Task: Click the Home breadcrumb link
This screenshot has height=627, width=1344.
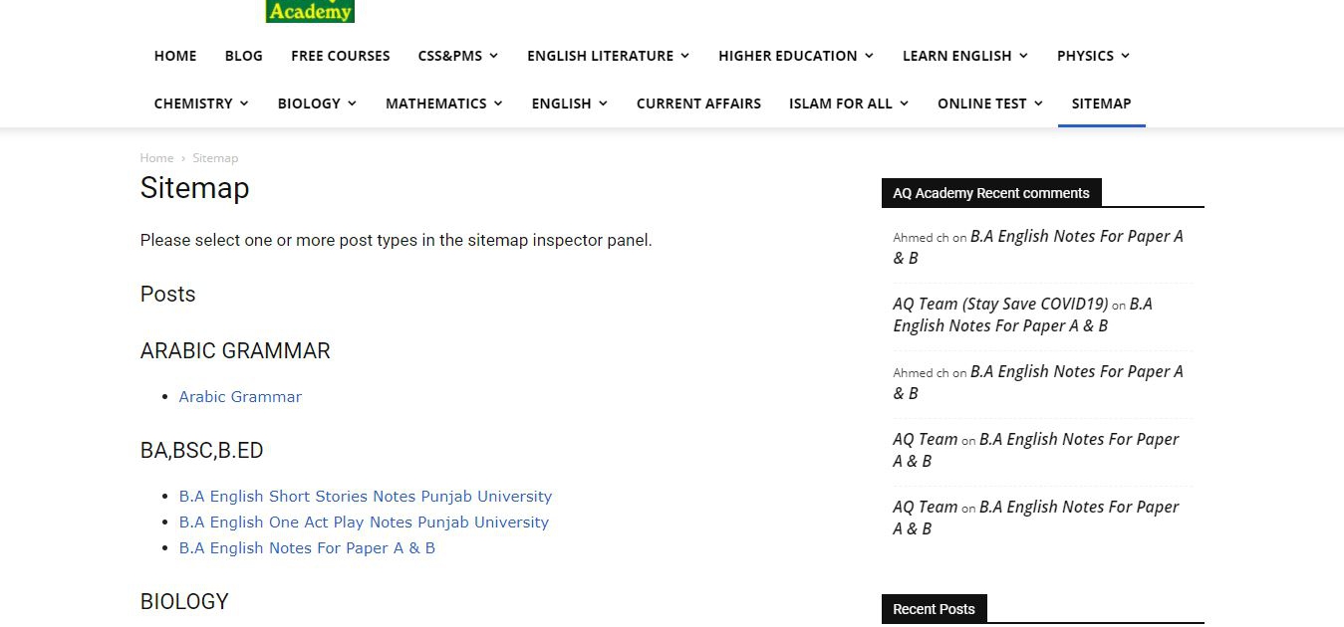Action: (x=156, y=158)
